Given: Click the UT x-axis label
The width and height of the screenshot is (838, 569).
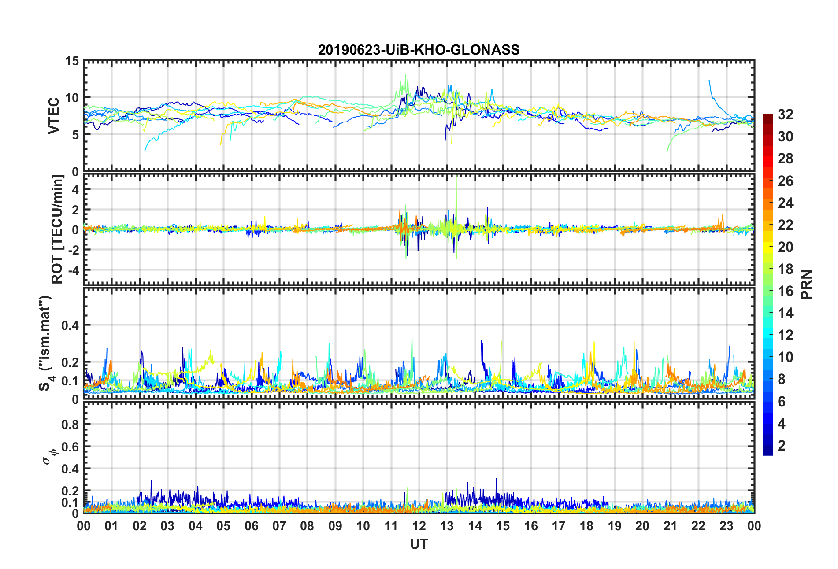Looking at the screenshot, I should pyautogui.click(x=419, y=544).
